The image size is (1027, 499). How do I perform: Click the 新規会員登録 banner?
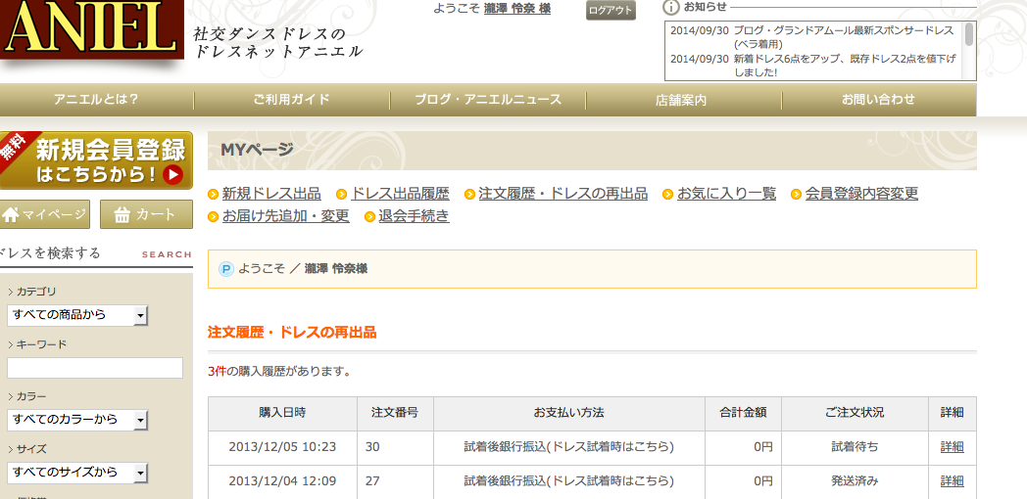pyautogui.click(x=96, y=160)
